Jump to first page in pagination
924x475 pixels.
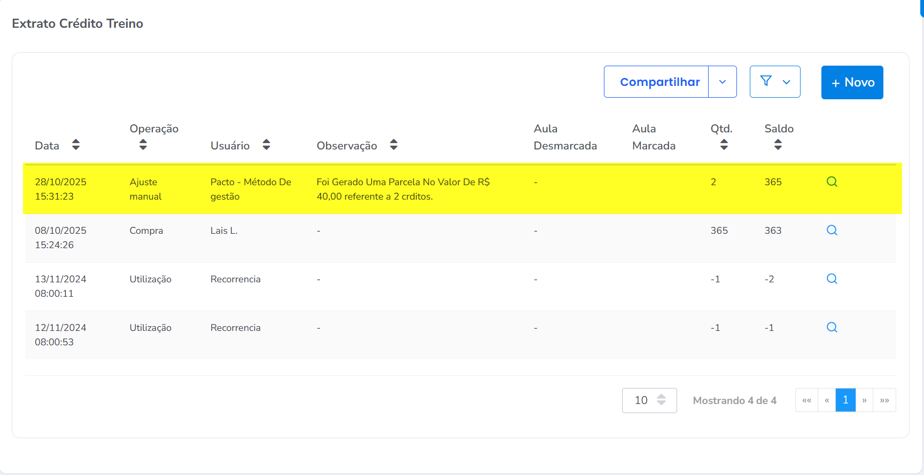point(806,400)
